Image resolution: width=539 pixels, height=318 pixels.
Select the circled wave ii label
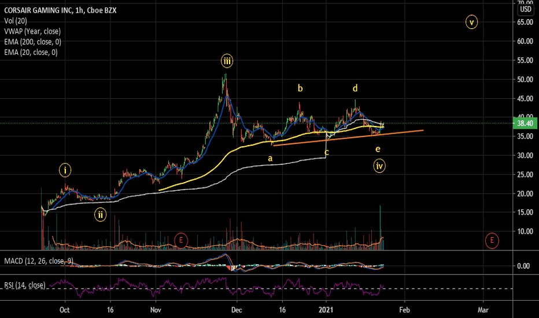tap(101, 215)
